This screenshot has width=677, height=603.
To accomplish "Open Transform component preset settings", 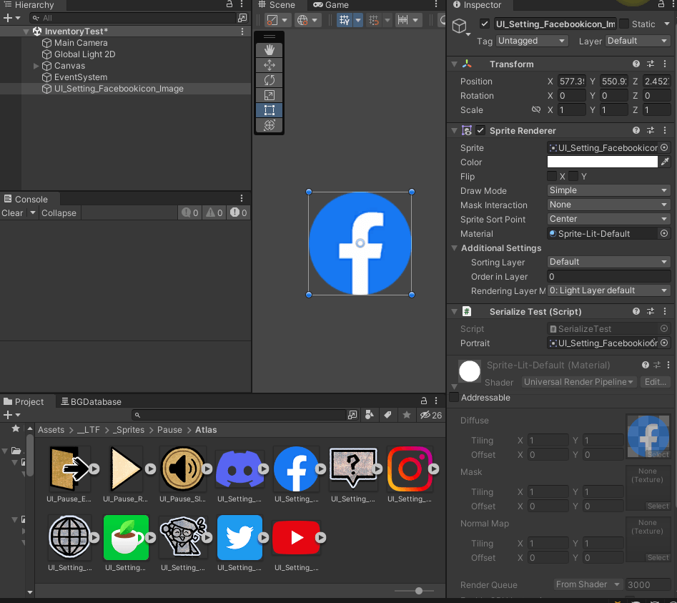I will [x=651, y=64].
